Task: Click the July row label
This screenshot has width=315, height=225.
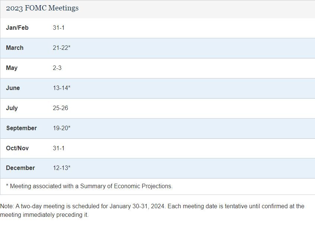Action: click(12, 108)
